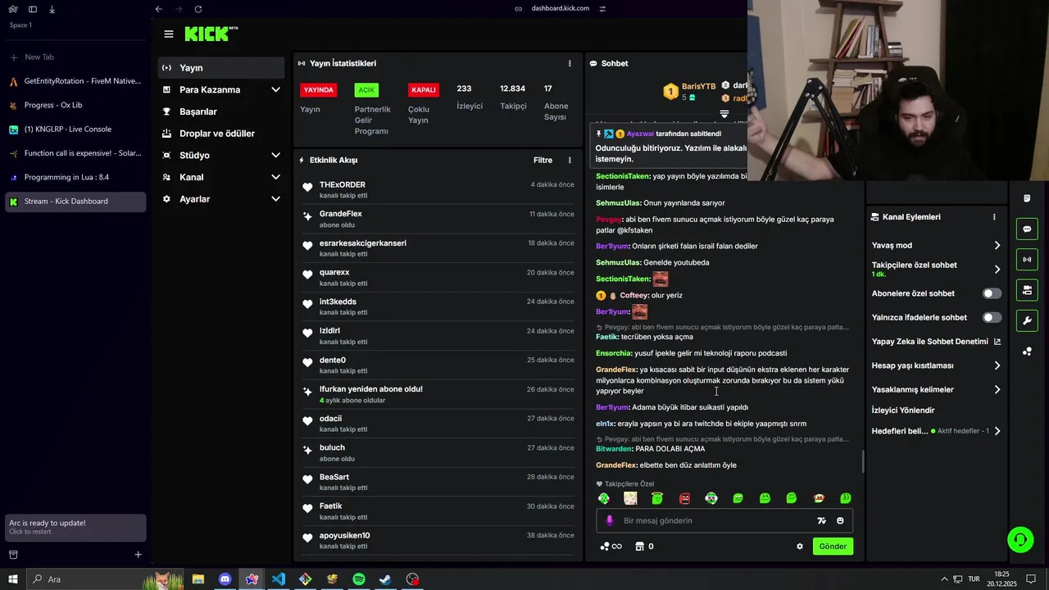Insert the blonde anime face emote
This screenshot has width=1049, height=590.
click(x=630, y=498)
